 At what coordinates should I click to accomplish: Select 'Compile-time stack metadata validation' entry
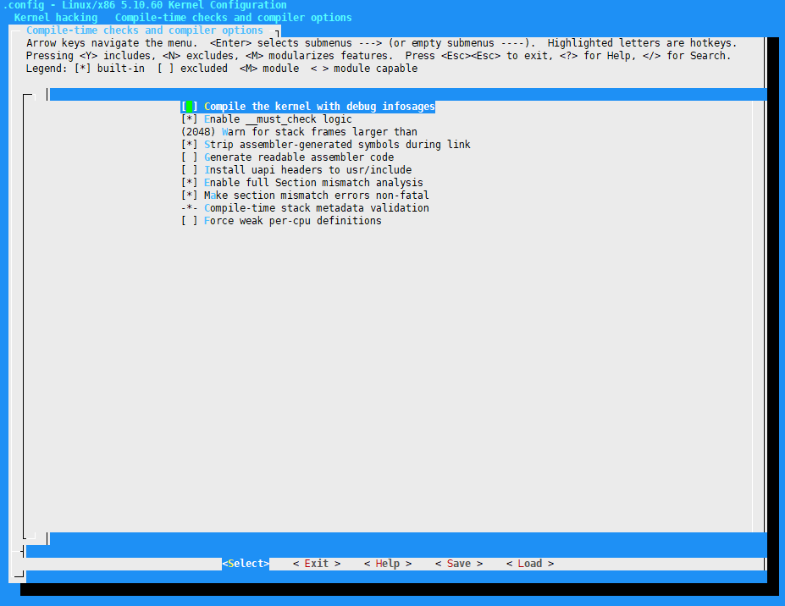pos(305,207)
